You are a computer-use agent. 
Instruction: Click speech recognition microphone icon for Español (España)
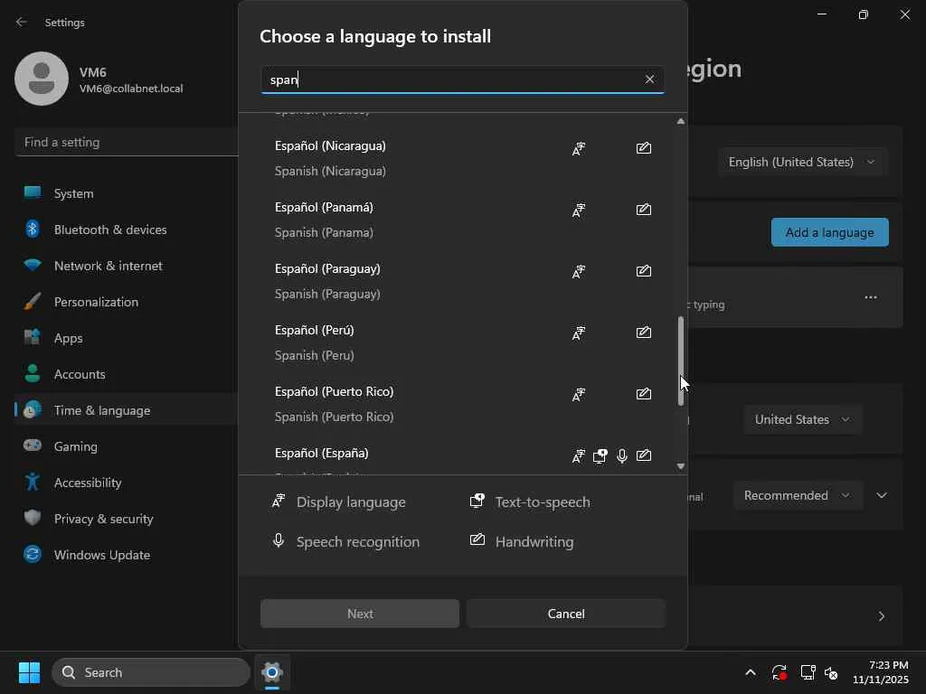[622, 455]
